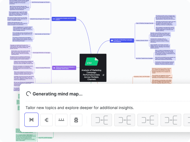Choose the right-branching tree layout icon
The width and height of the screenshot is (190, 142).
pyautogui.click(x=47, y=120)
